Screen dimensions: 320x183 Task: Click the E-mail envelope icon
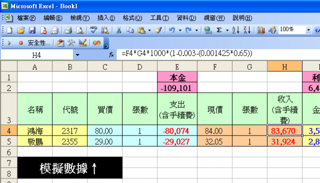(x=54, y=30)
